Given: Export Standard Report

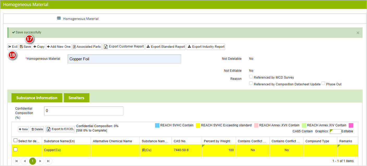Looking at the screenshot, I should (166, 47).
